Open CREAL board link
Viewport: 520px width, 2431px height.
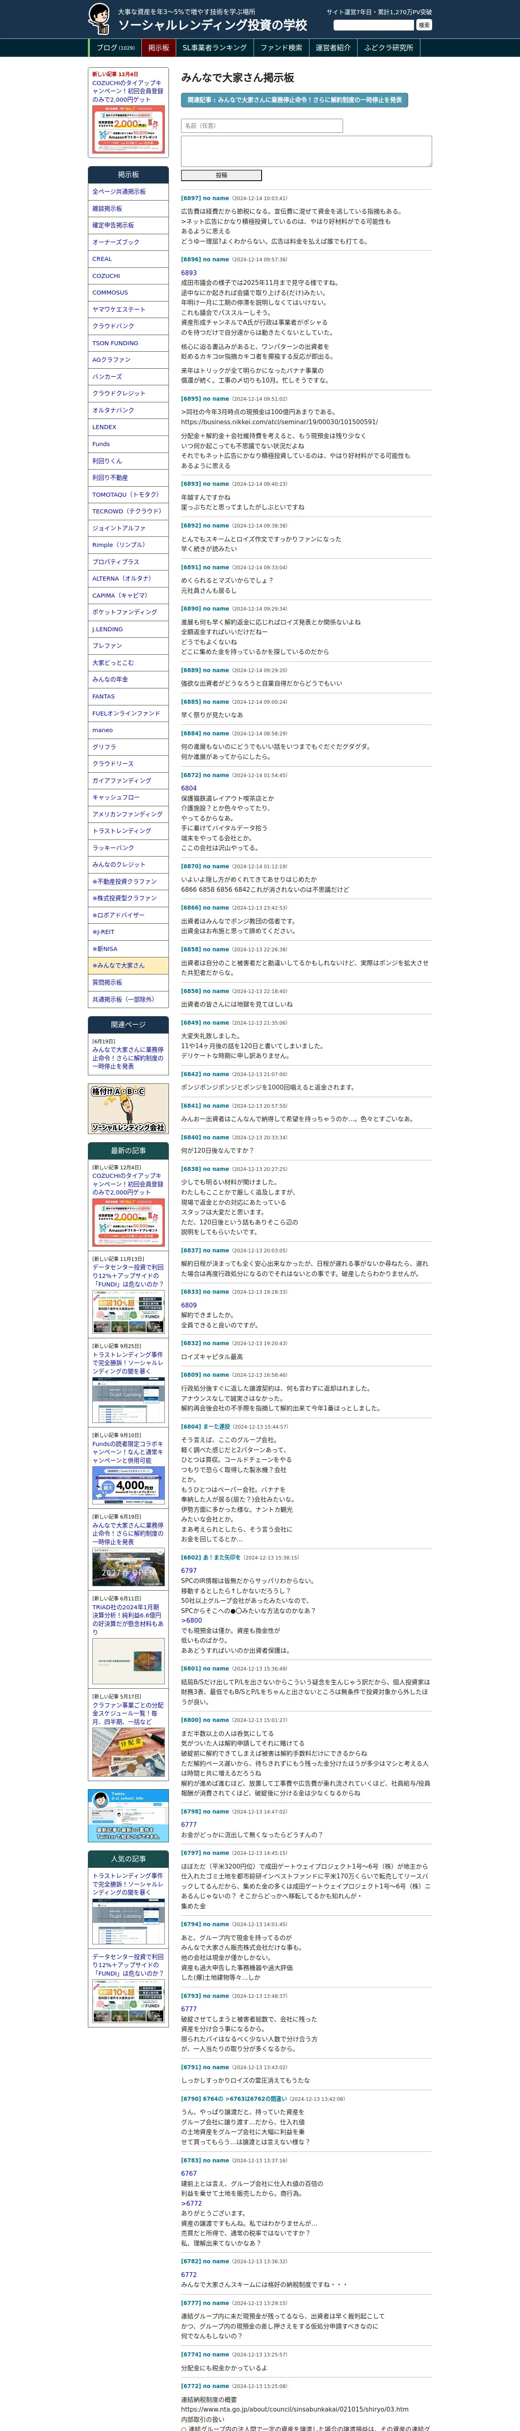(x=128, y=258)
